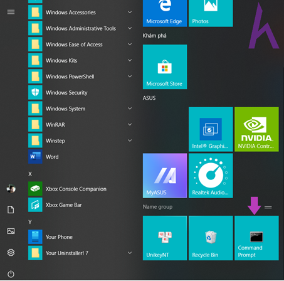Image resolution: width=284 pixels, height=281 pixels.
Task: Expand the Windows Accessories folder
Action: tap(80, 13)
